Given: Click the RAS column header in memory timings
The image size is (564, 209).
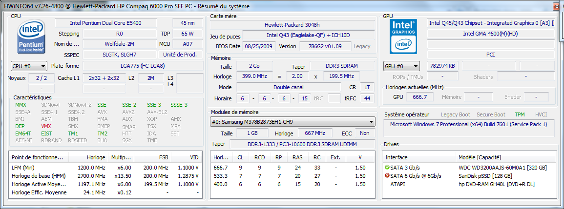Looking at the screenshot, I should tap(297, 158).
